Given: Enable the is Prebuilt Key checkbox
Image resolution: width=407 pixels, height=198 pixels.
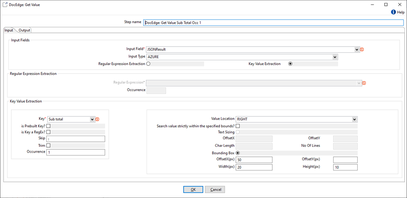Looking at the screenshot, I should tap(48, 126).
